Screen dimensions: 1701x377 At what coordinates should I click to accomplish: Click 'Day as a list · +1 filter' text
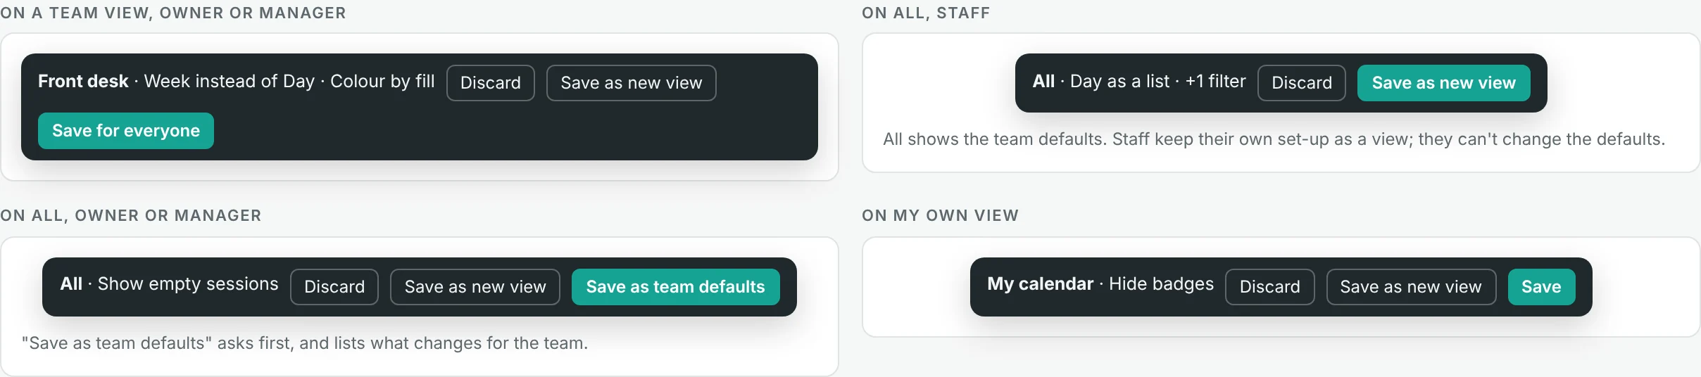point(1158,82)
